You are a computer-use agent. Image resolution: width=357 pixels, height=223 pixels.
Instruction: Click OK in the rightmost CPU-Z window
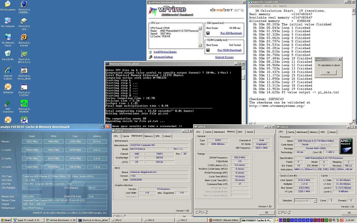click(349, 212)
